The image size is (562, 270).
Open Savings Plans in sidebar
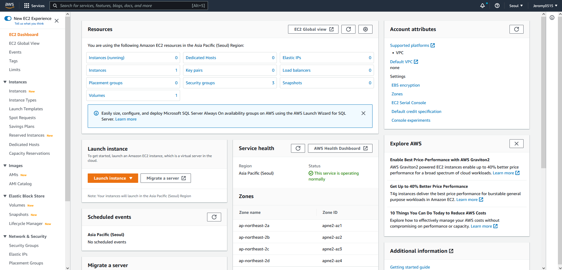coord(22,126)
